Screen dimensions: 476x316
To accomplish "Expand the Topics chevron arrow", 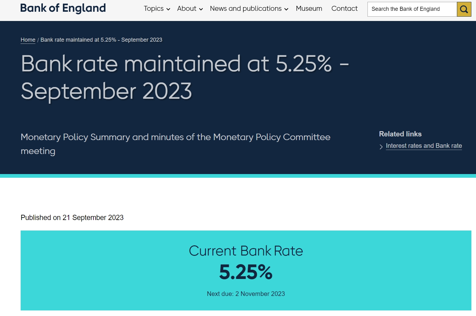I will click(168, 9).
